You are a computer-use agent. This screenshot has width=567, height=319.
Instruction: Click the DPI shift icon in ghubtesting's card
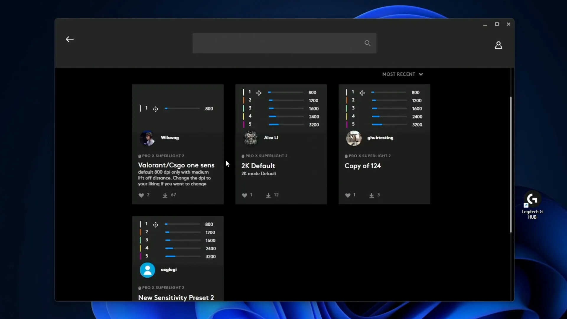pos(362,93)
